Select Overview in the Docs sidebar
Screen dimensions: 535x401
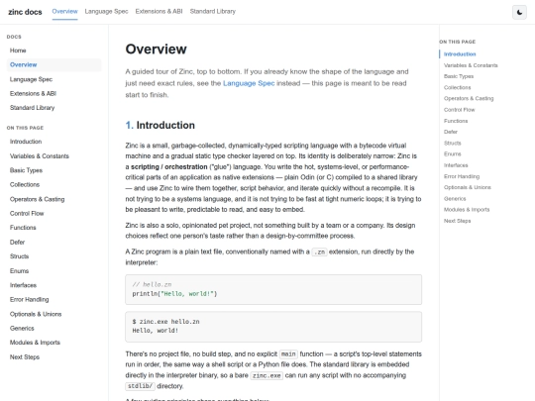[x=53, y=64]
